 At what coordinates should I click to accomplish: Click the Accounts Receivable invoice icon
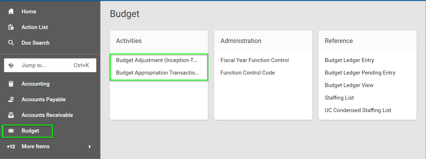tap(11, 115)
